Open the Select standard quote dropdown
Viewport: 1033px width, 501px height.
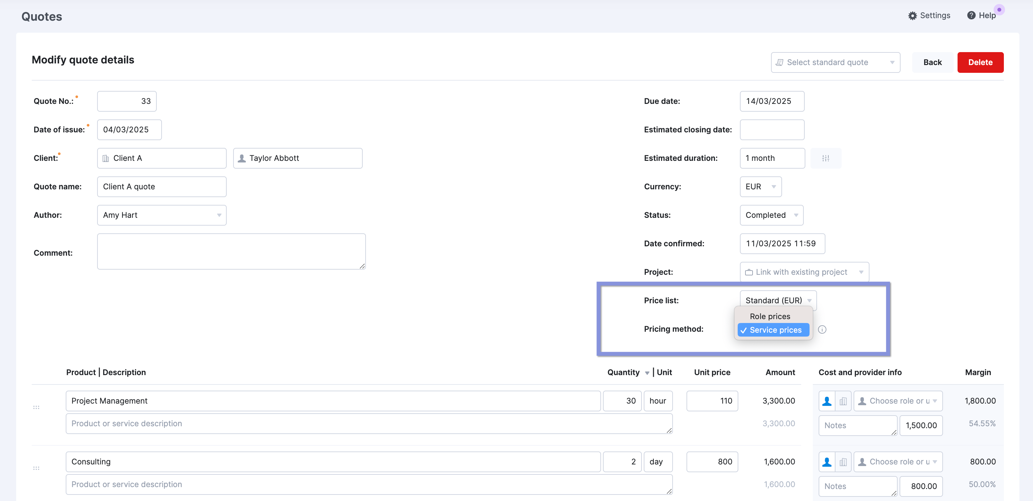(x=835, y=62)
